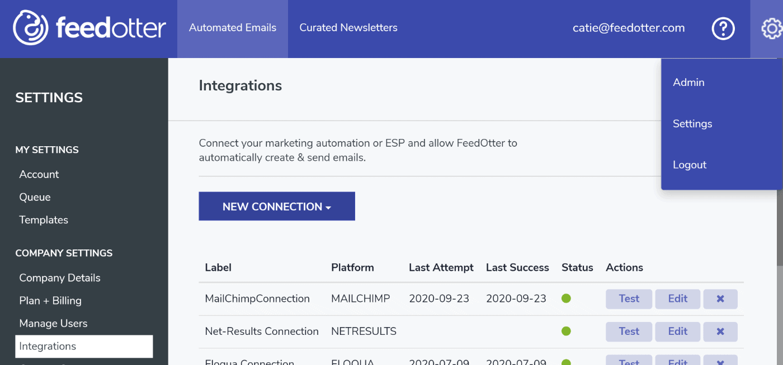The height and width of the screenshot is (365, 783).
Task: Click the Last Attempt column header
Action: pyautogui.click(x=441, y=268)
